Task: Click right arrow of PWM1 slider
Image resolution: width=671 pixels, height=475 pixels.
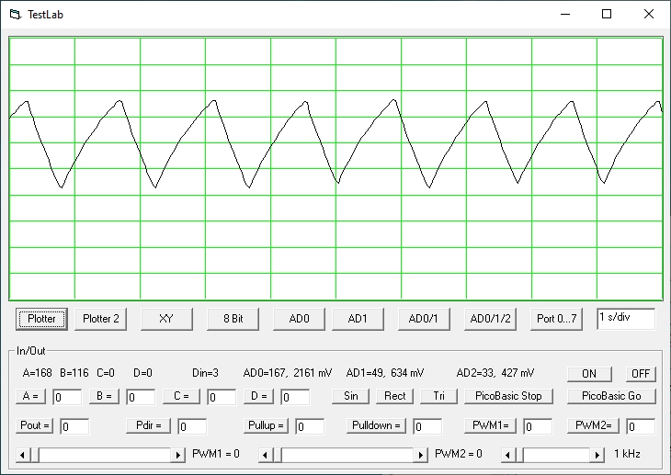Action: point(178,455)
